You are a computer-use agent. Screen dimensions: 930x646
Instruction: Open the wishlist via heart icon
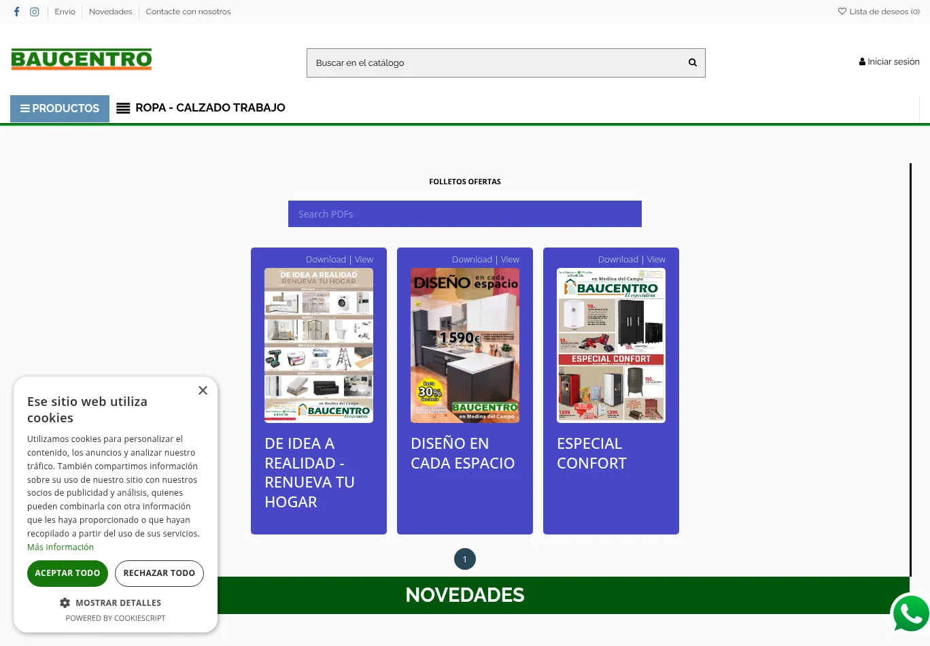pos(842,12)
